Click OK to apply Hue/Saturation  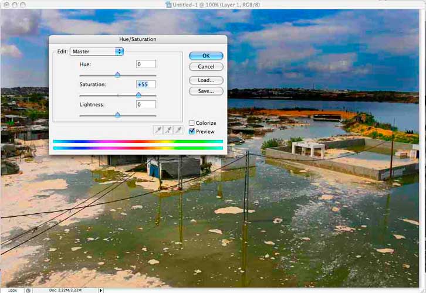206,56
